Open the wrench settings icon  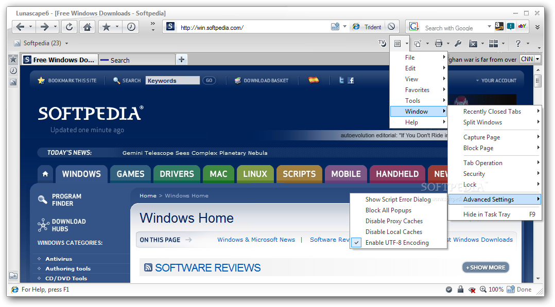coord(458,44)
